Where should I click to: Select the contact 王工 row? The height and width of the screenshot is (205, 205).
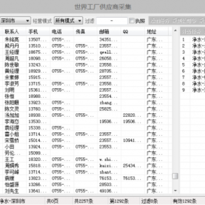tap(85, 159)
